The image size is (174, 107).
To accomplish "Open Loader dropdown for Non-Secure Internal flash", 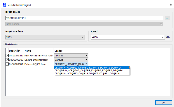I will 71,55.
